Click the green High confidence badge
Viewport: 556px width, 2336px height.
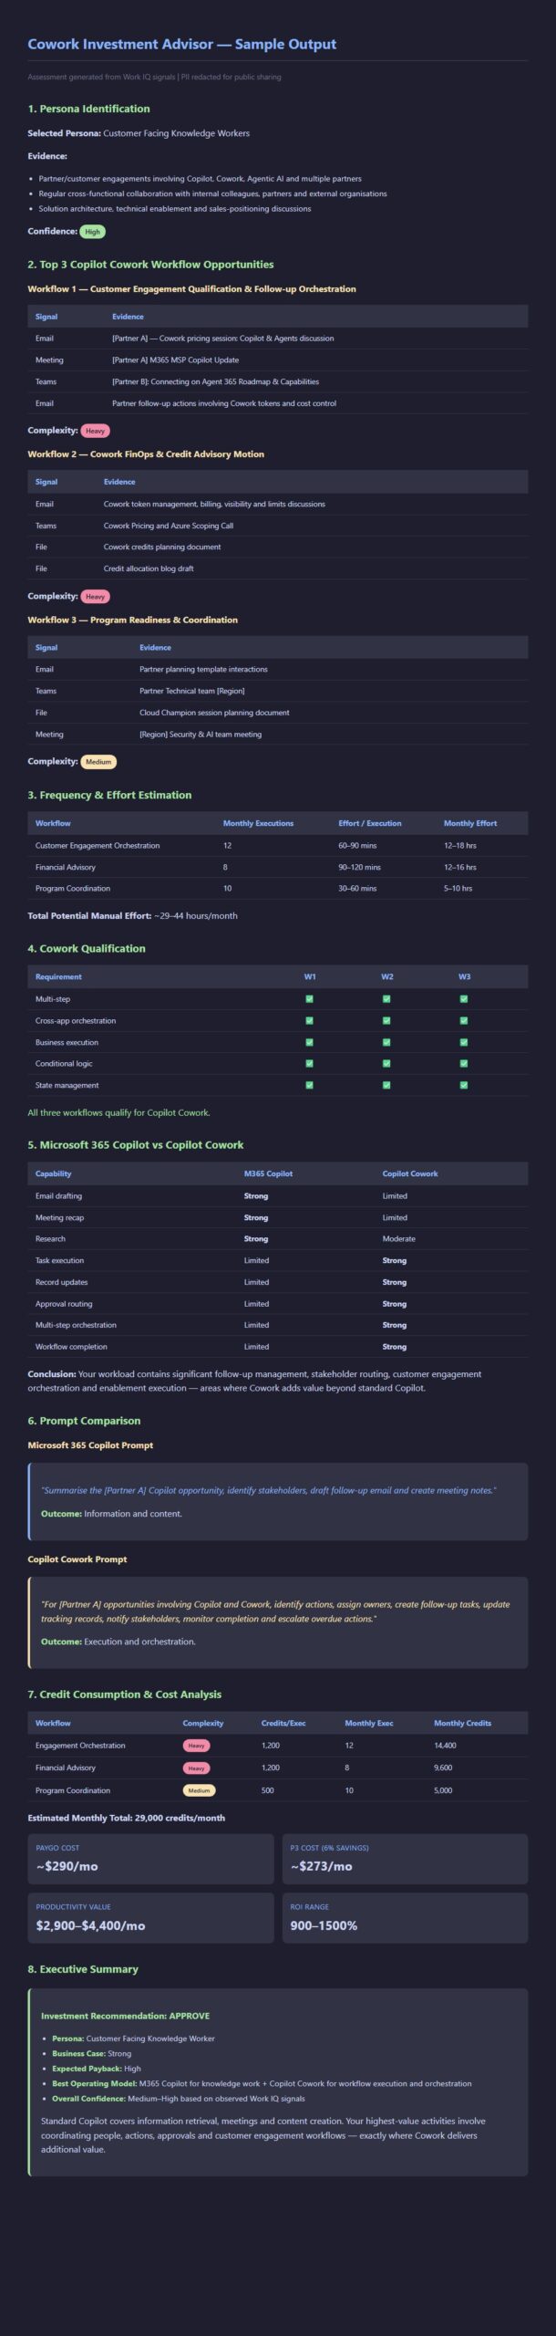pos(92,232)
